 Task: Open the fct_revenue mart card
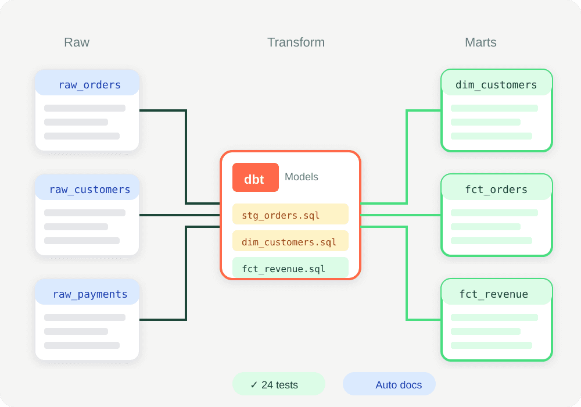coord(497,319)
